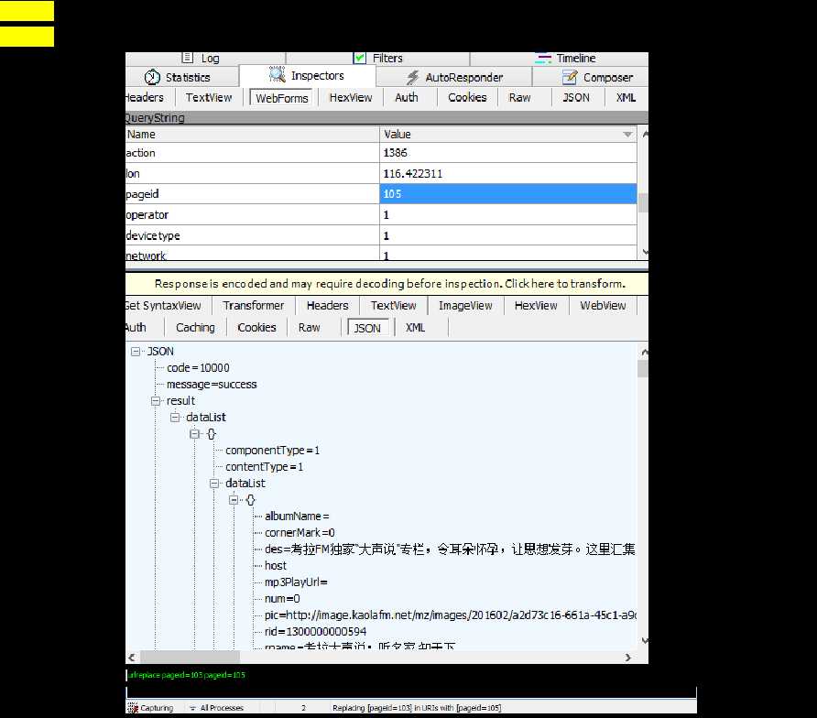The width and height of the screenshot is (817, 718).
Task: Open the AutoResponder tab
Action: (453, 77)
